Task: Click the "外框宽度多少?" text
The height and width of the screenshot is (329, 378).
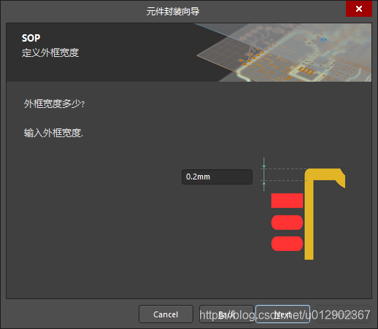Action: tap(54, 104)
